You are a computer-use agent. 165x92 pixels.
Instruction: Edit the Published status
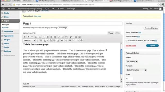click(x=140, y=32)
